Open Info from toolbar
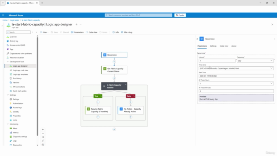The image size is (277, 156). point(116,32)
